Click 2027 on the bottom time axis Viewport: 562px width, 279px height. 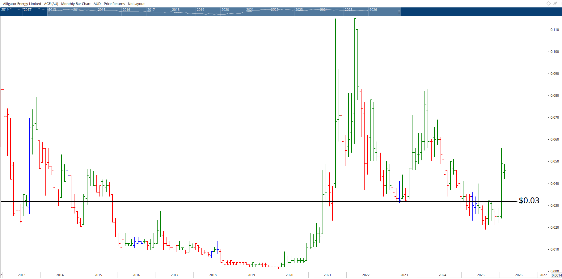click(543, 275)
